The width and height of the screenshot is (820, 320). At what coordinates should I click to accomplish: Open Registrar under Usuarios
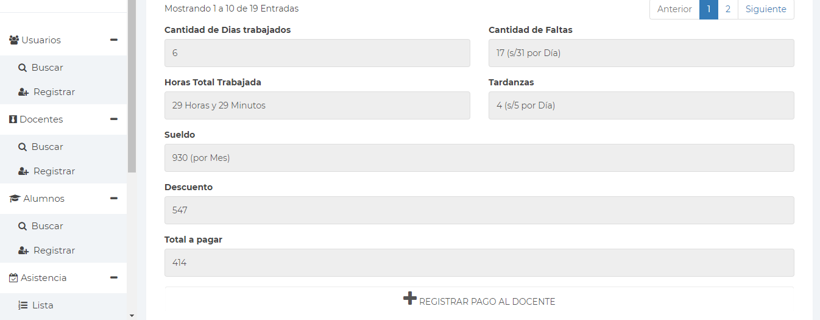(x=54, y=92)
